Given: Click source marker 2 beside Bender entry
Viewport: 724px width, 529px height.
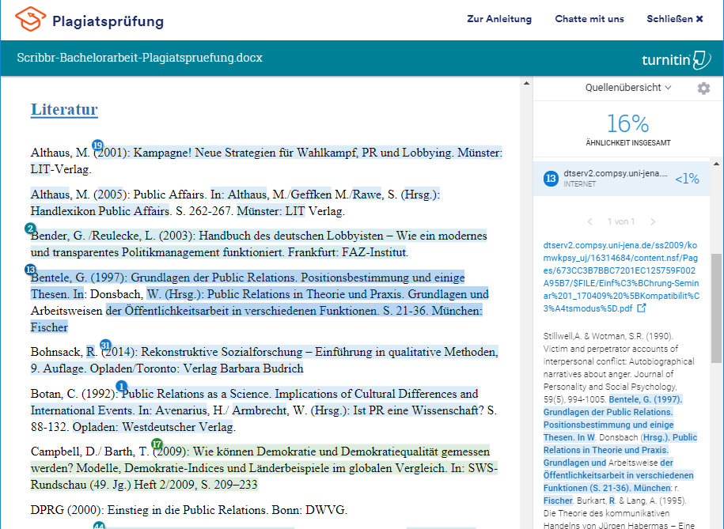Looking at the screenshot, I should click(31, 229).
